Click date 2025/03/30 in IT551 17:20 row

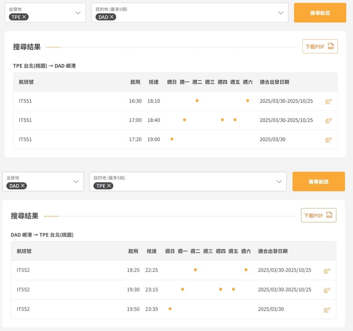pyautogui.click(x=272, y=139)
